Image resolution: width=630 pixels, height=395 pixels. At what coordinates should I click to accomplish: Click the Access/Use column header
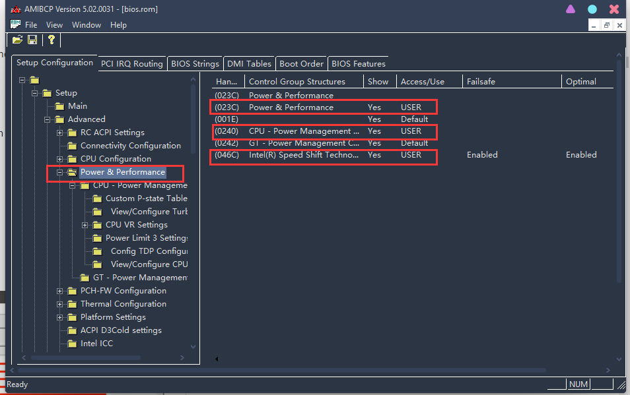(x=429, y=81)
